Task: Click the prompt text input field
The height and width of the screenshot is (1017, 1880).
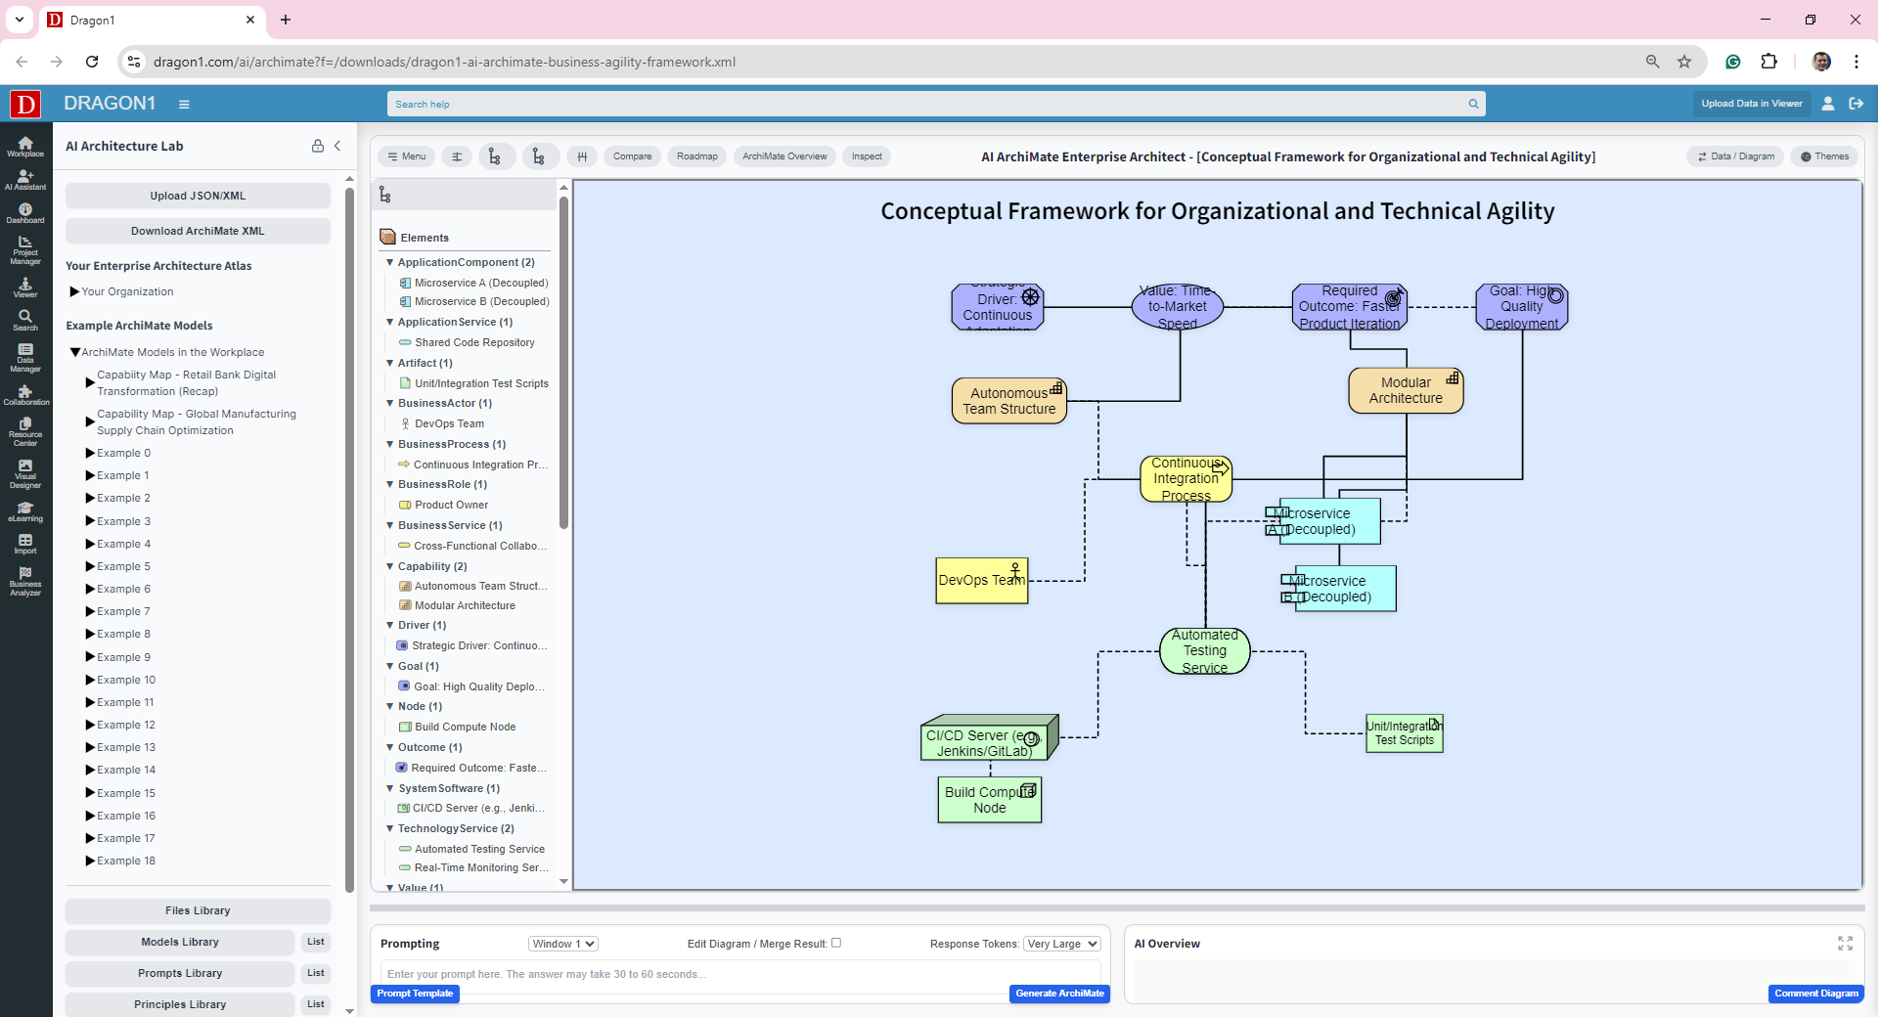Action: 739,974
